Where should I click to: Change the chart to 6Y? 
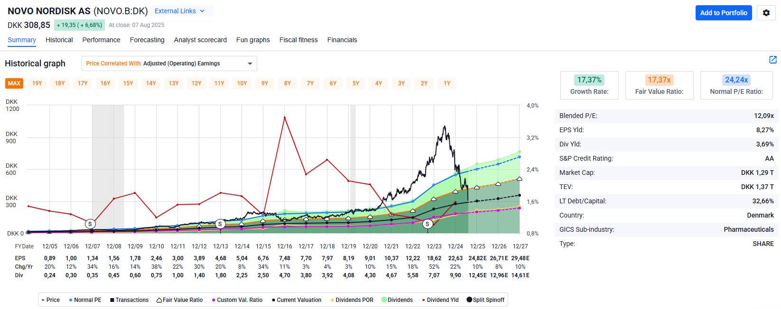pyautogui.click(x=333, y=83)
